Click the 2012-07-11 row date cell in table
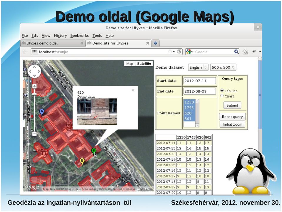 166,143
